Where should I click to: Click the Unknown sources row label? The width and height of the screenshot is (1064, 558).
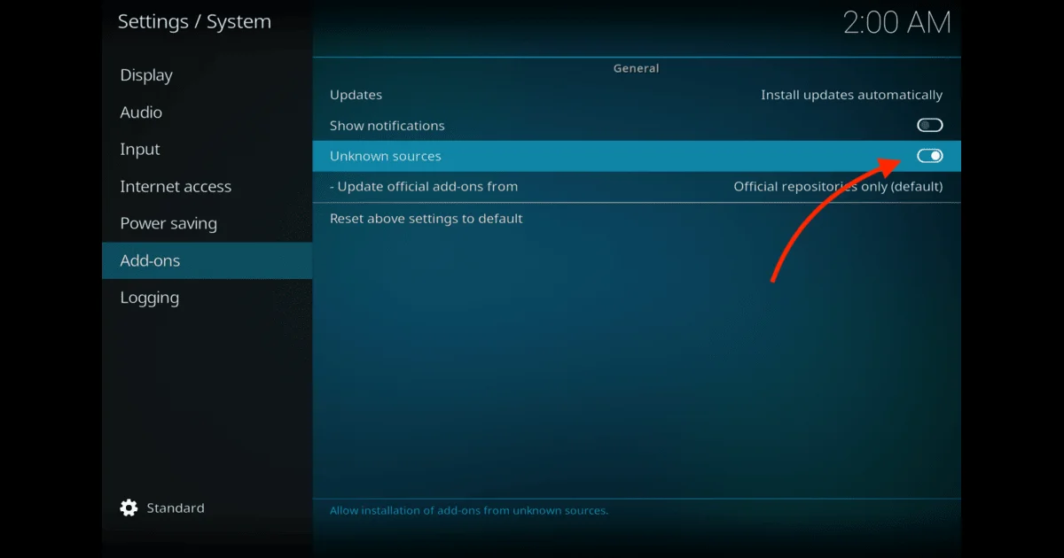pyautogui.click(x=385, y=156)
